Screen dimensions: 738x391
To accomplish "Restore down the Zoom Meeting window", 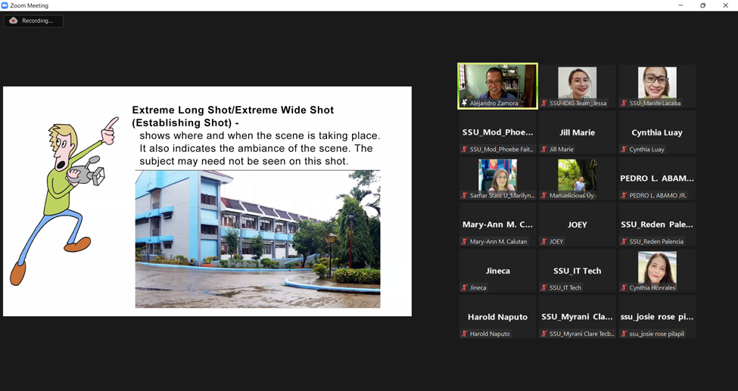I will 702,5.
